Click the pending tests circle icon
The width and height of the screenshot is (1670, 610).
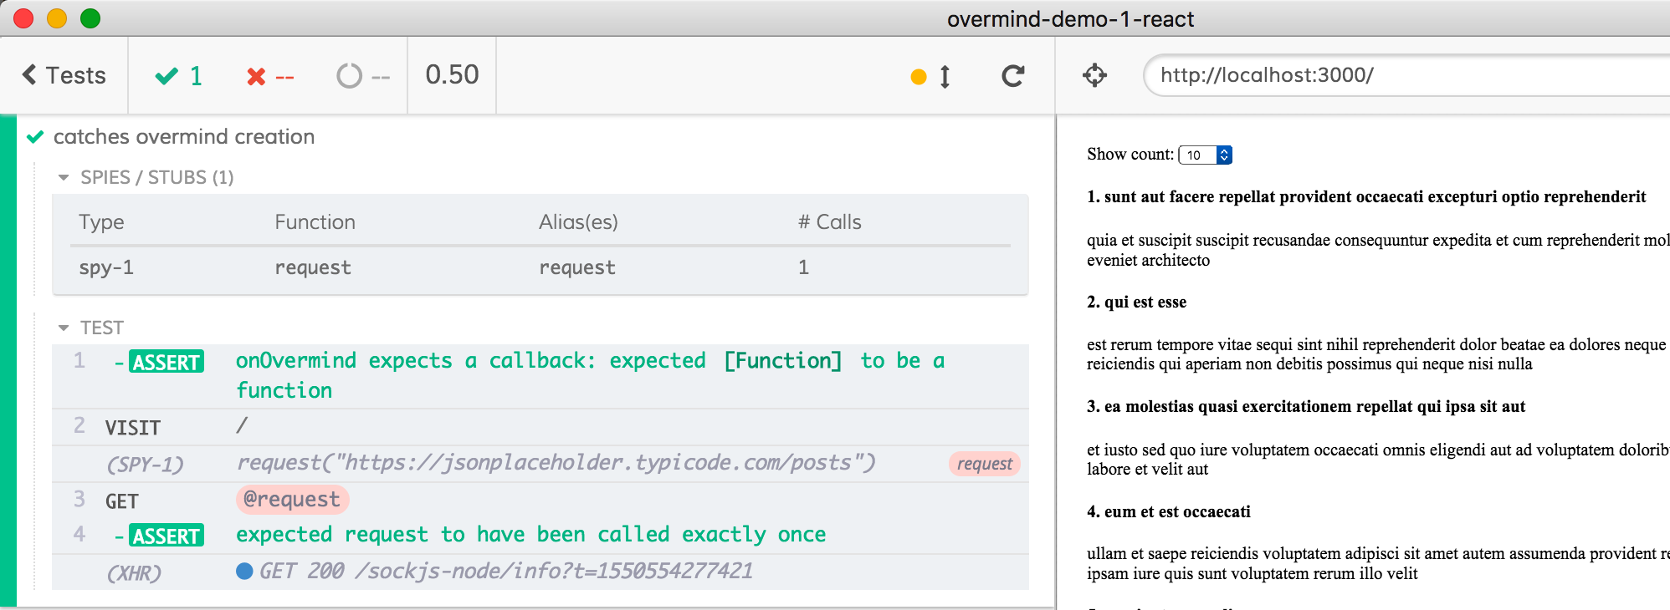coord(349,76)
